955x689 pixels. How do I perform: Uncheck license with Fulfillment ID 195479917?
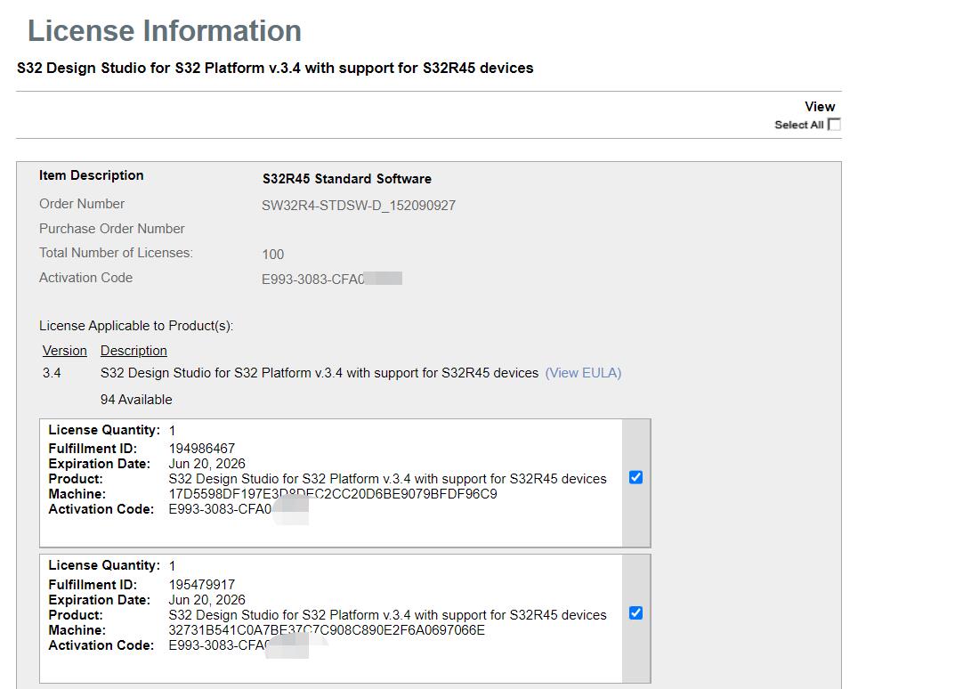(635, 612)
